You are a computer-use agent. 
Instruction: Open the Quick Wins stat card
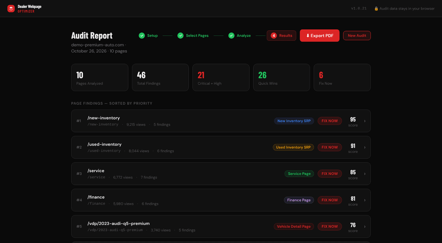coord(281,78)
